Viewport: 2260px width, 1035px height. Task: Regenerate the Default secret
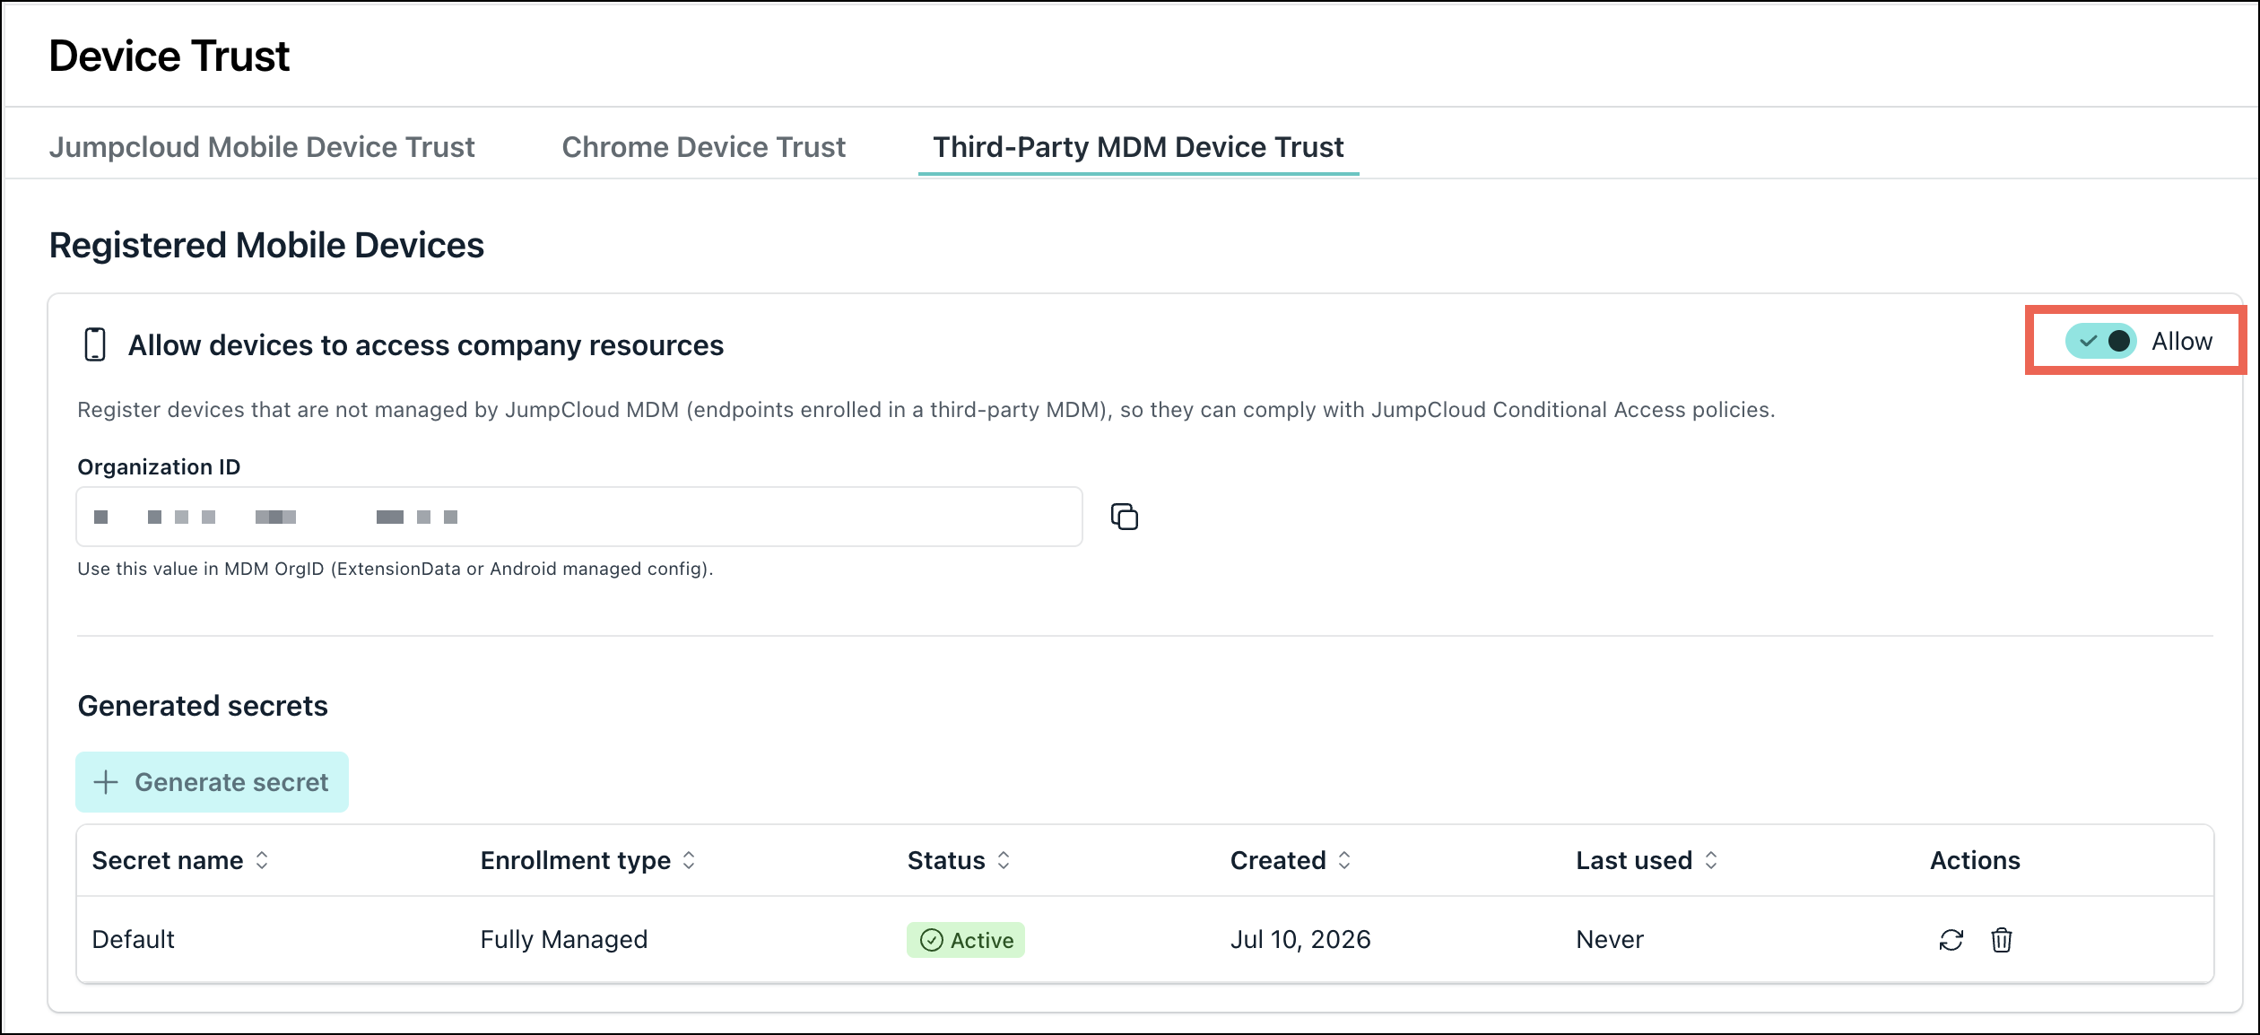point(1951,940)
